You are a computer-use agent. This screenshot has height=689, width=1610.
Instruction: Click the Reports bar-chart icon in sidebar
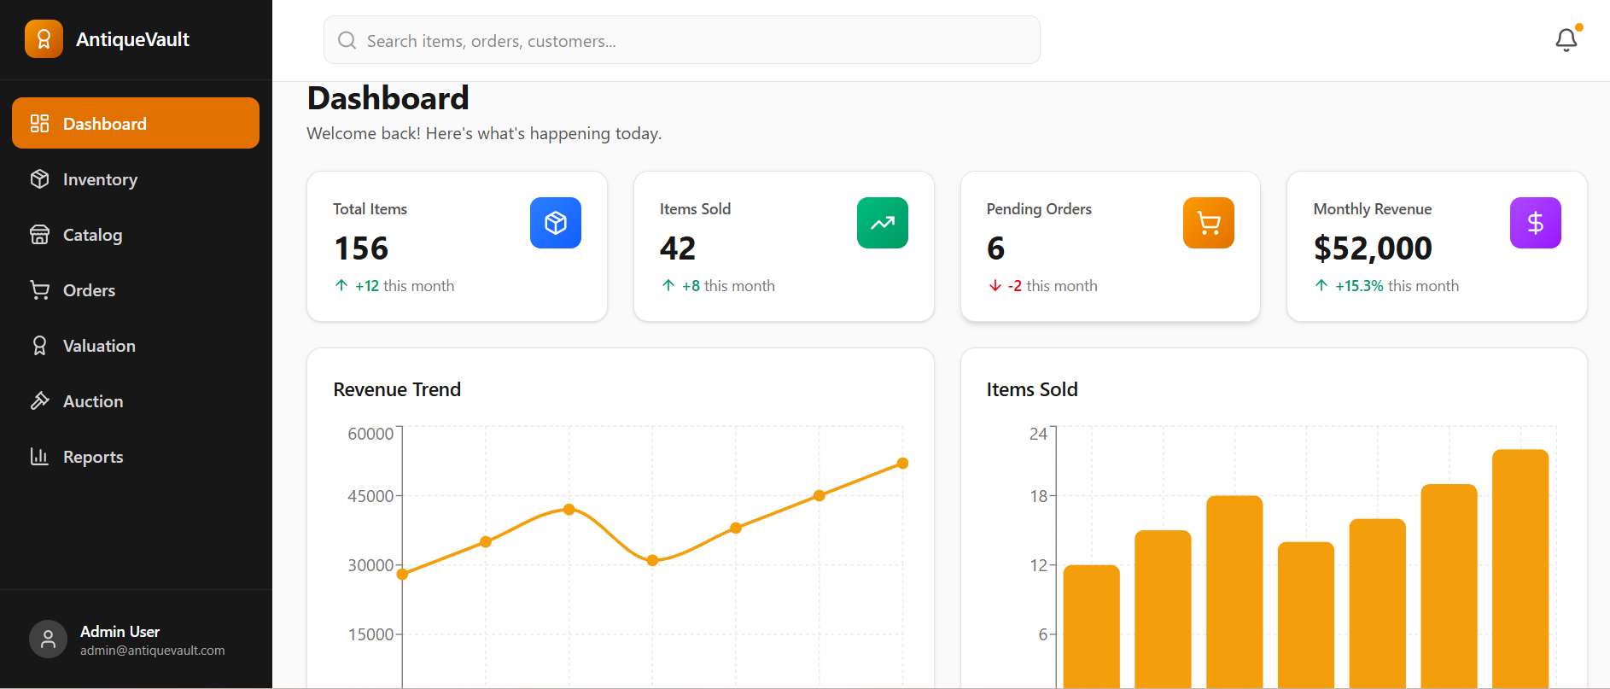39,456
